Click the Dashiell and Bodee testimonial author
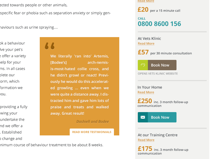212x159 pixels. tap(92, 122)
